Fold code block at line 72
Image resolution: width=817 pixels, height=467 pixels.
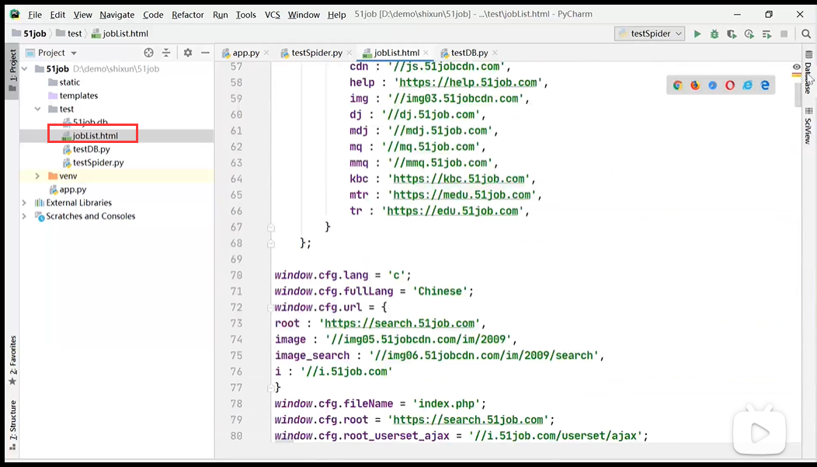(x=271, y=308)
